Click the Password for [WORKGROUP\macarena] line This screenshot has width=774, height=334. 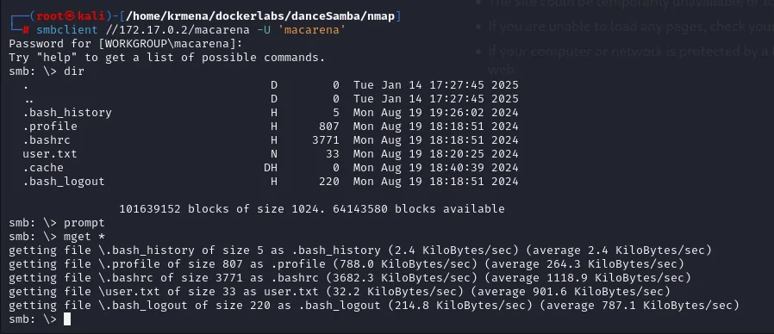126,44
